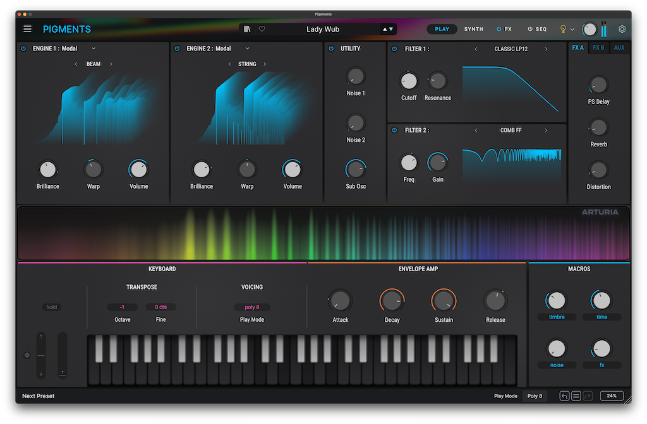Open the SEQ view tab label
This screenshot has height=424, width=647.
point(541,29)
